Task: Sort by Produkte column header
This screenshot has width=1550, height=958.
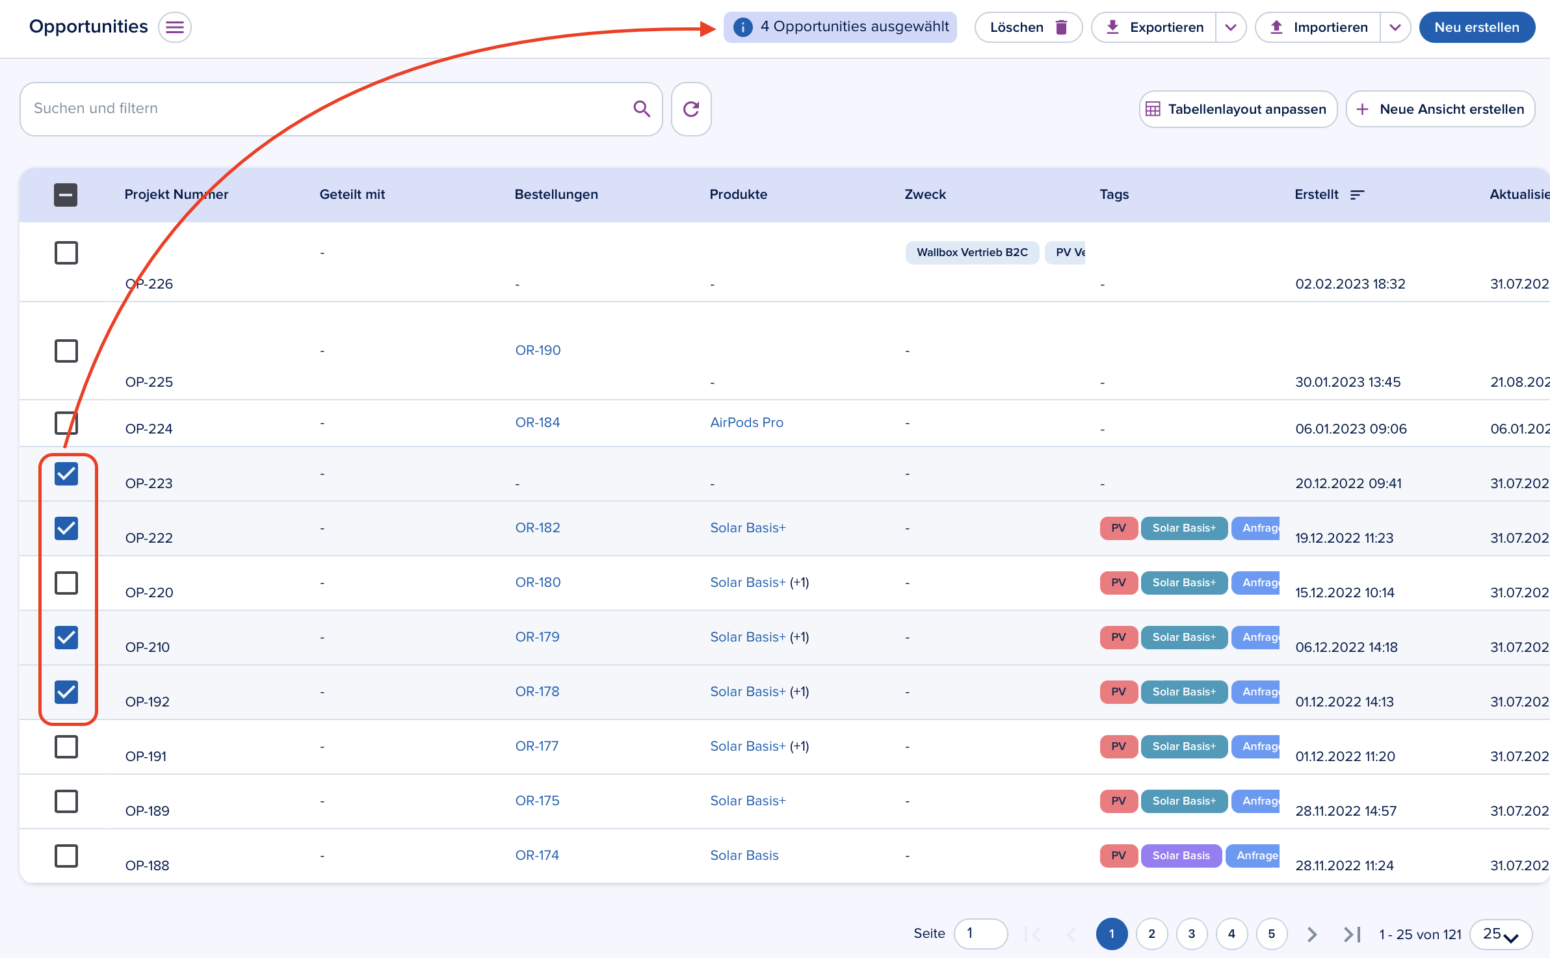Action: tap(738, 194)
